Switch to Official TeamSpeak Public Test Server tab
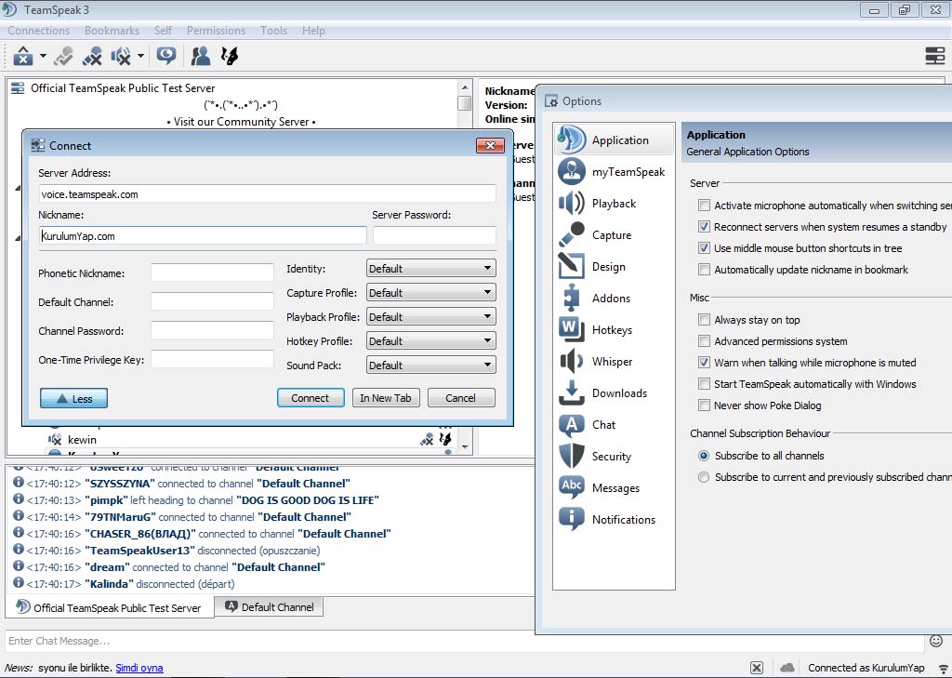This screenshot has height=678, width=952. (110, 607)
